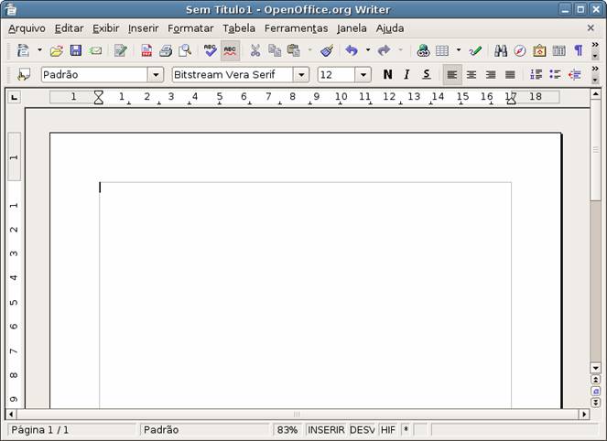Toggle italic formatting I button
The height and width of the screenshot is (441, 607).
click(x=406, y=74)
